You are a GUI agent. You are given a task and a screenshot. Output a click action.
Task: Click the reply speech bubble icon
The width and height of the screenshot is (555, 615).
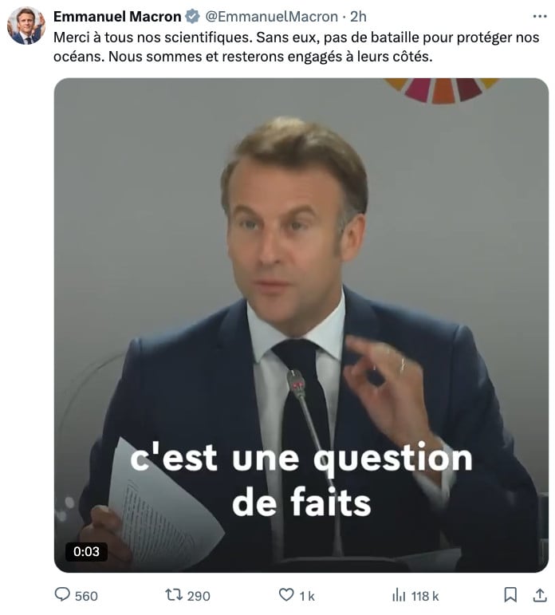(x=62, y=594)
